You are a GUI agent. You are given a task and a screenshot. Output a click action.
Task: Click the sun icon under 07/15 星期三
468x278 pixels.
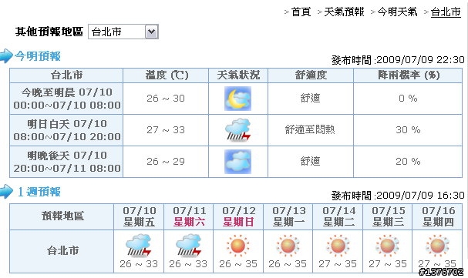click(x=387, y=246)
